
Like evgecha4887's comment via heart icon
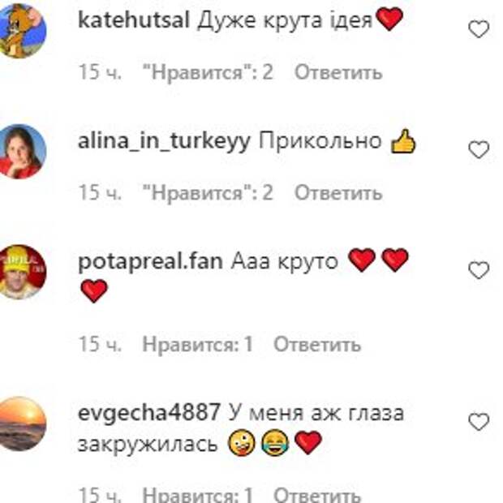[479, 422]
